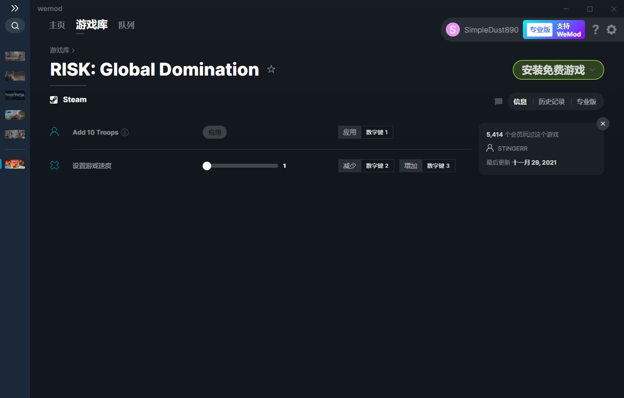Edit the 数字键 2 hotkey binding
The height and width of the screenshot is (398, 624).
[x=377, y=166]
